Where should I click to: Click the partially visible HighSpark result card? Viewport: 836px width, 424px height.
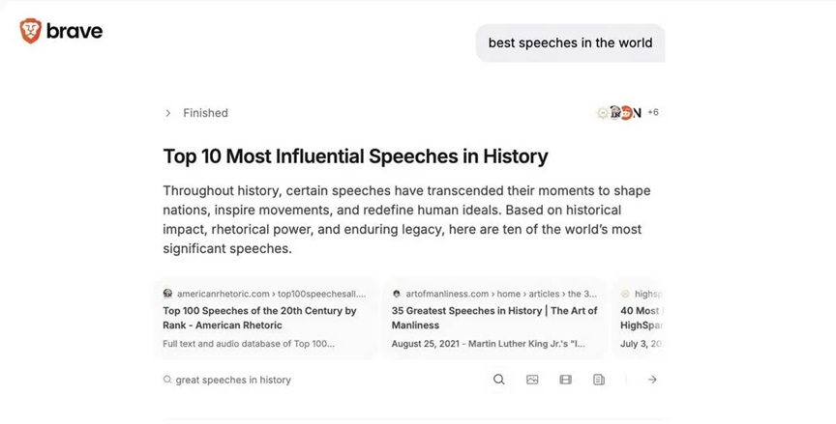point(640,318)
